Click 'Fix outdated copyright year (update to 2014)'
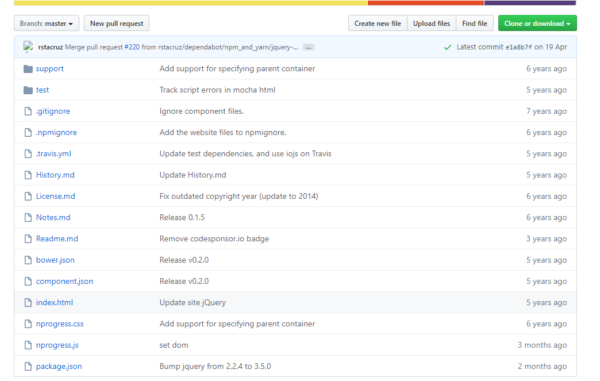The height and width of the screenshot is (381, 600). coord(239,196)
